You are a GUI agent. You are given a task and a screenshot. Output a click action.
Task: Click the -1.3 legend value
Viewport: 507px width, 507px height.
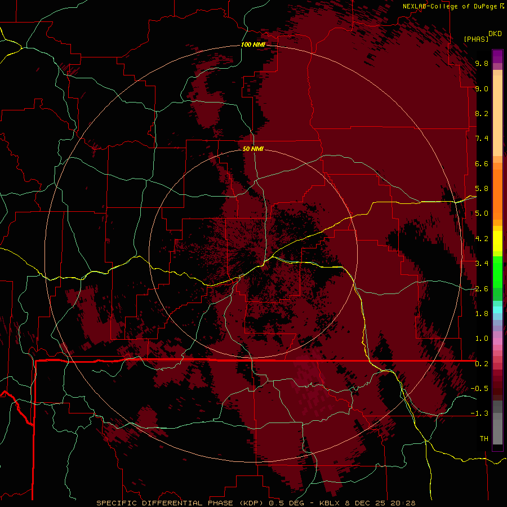tap(479, 413)
